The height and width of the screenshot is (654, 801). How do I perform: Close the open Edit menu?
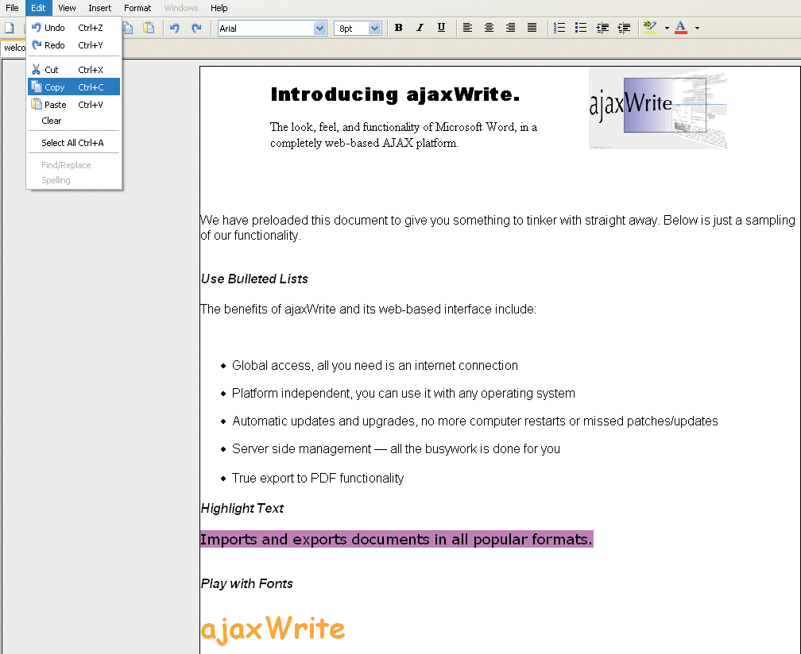pyautogui.click(x=38, y=8)
